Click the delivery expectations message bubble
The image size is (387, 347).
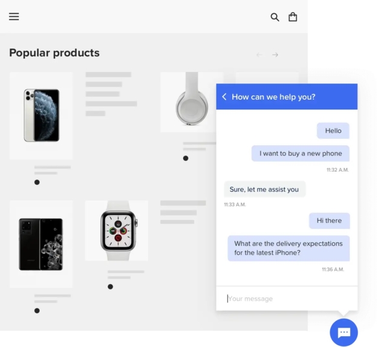pos(288,248)
